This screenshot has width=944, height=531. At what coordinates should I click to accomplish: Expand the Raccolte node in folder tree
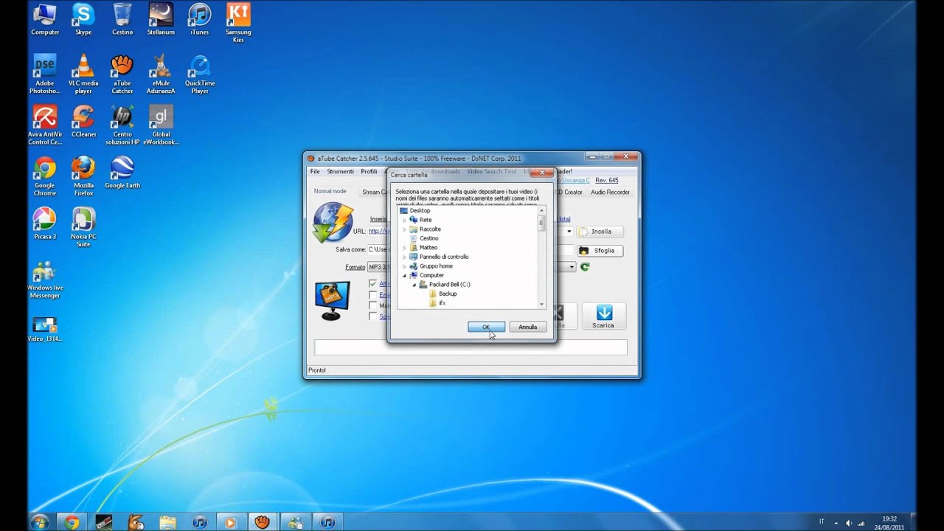coord(404,229)
